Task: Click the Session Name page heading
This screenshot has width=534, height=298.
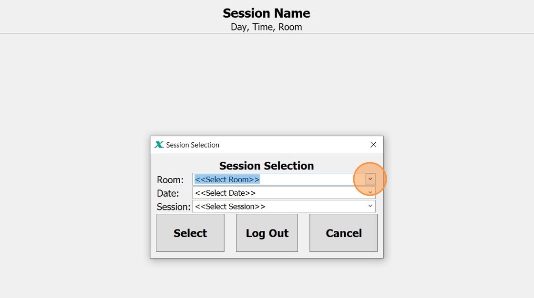Action: (x=267, y=13)
